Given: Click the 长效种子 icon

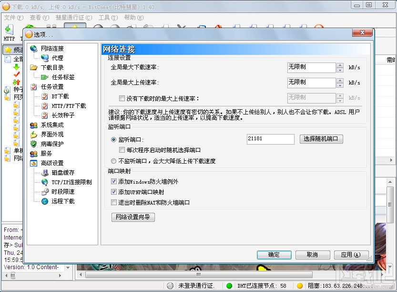Looking at the screenshot, I should [x=45, y=115].
